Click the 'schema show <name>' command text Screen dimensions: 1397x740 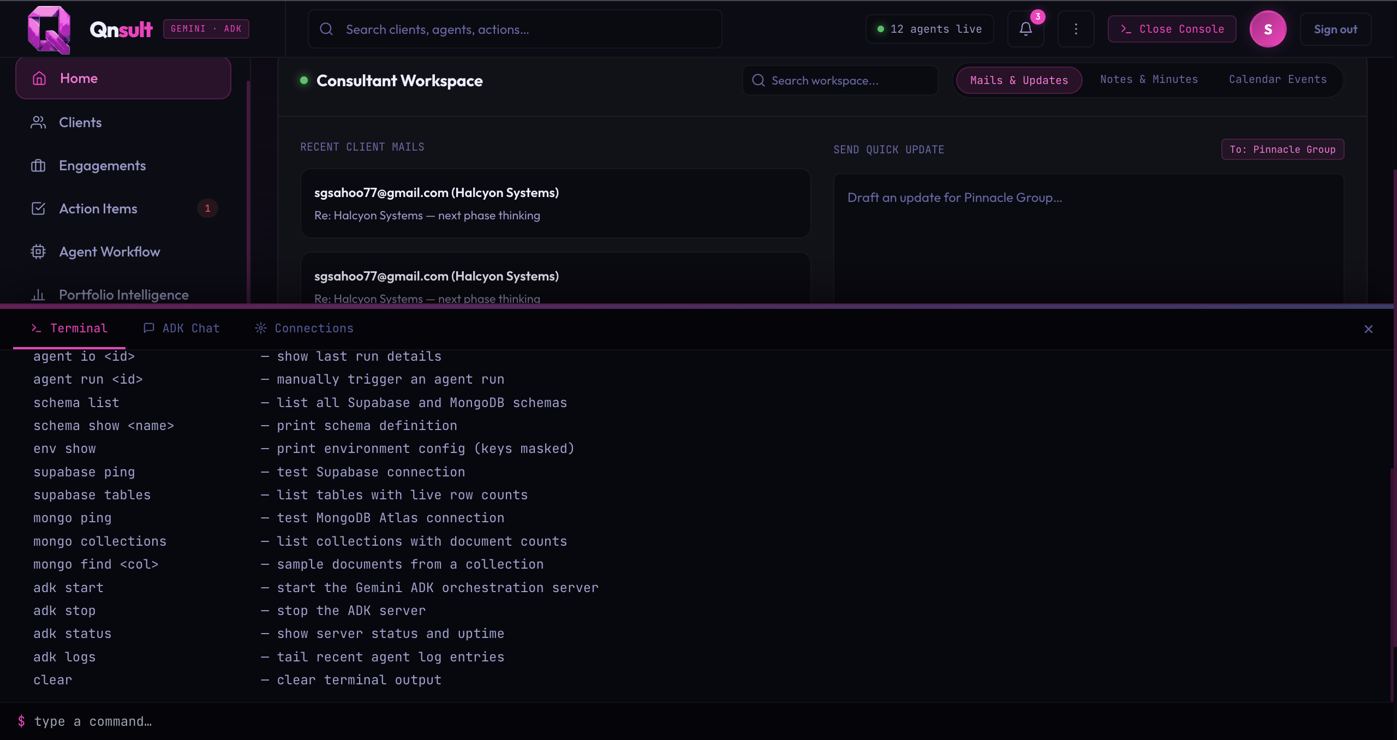[104, 426]
